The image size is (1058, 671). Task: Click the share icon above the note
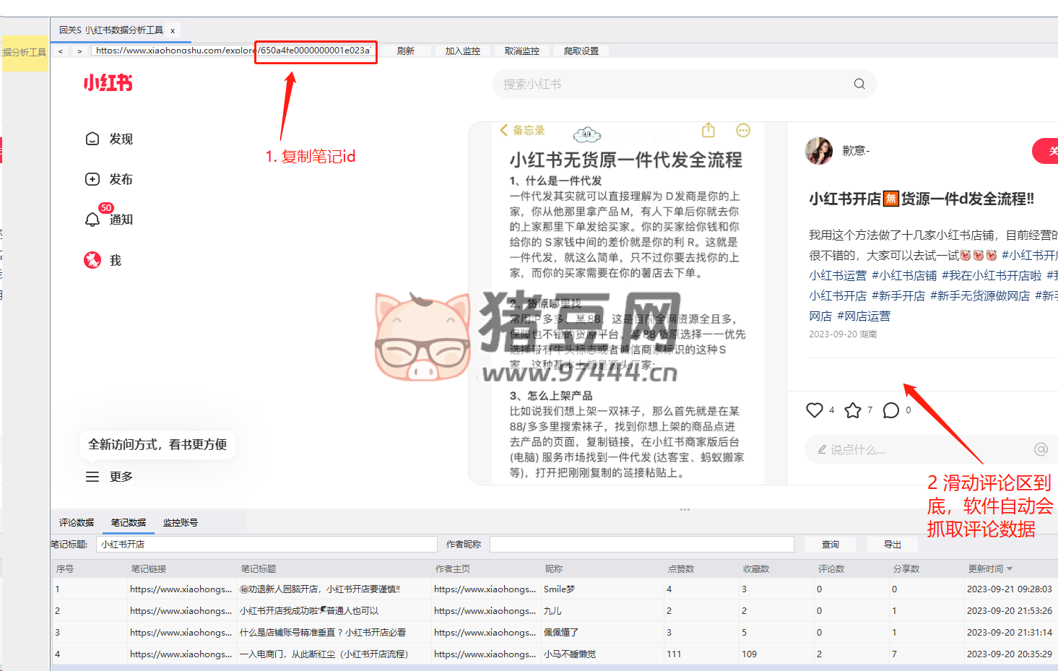point(708,130)
